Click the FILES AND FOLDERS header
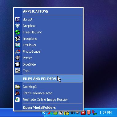This screenshot has width=117, height=117. pyautogui.click(x=48, y=79)
